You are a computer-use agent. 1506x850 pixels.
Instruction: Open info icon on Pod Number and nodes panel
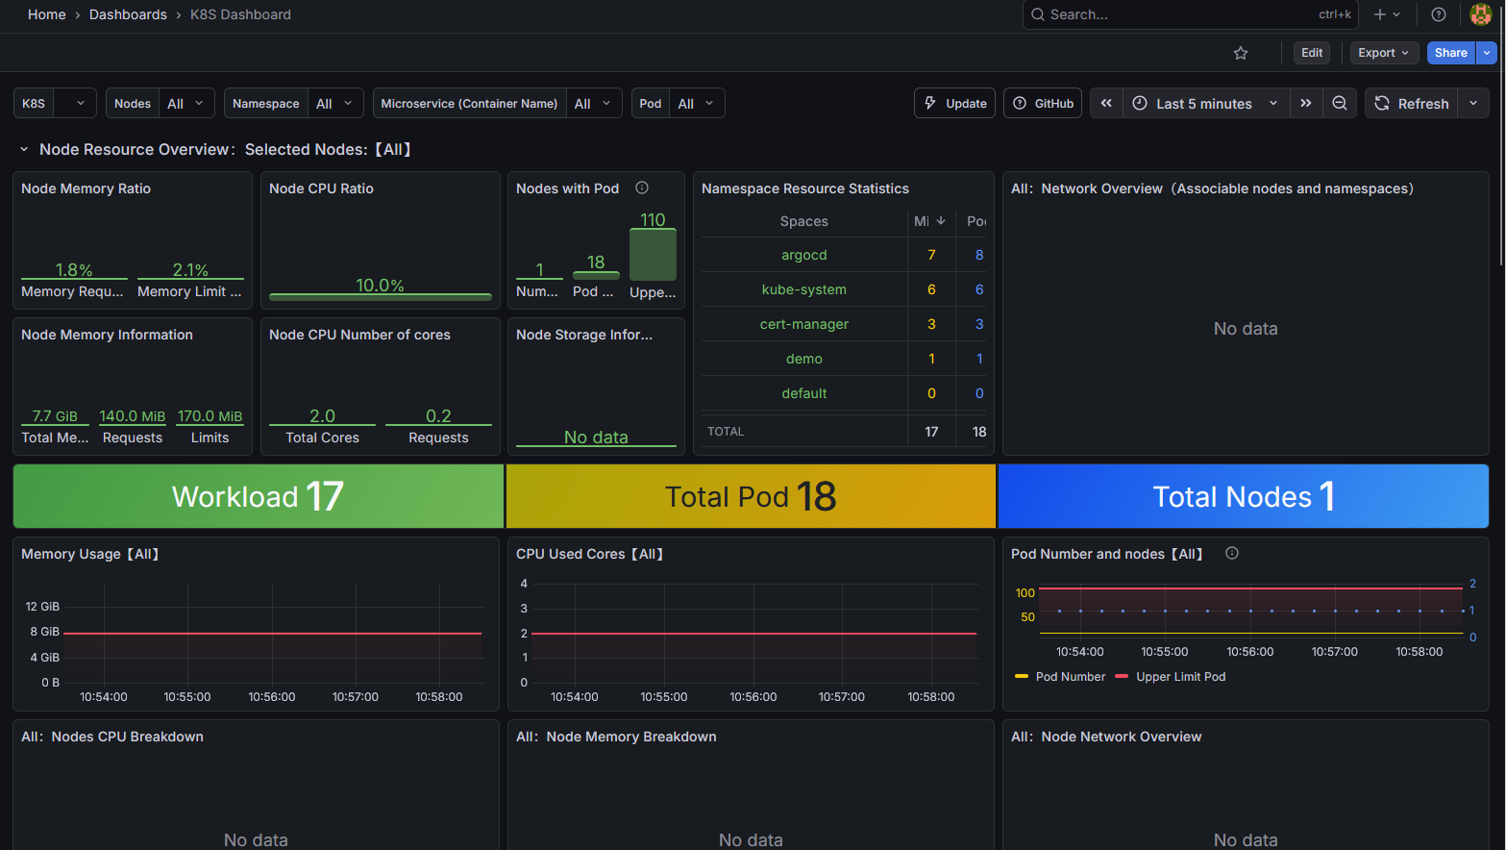[x=1231, y=553]
